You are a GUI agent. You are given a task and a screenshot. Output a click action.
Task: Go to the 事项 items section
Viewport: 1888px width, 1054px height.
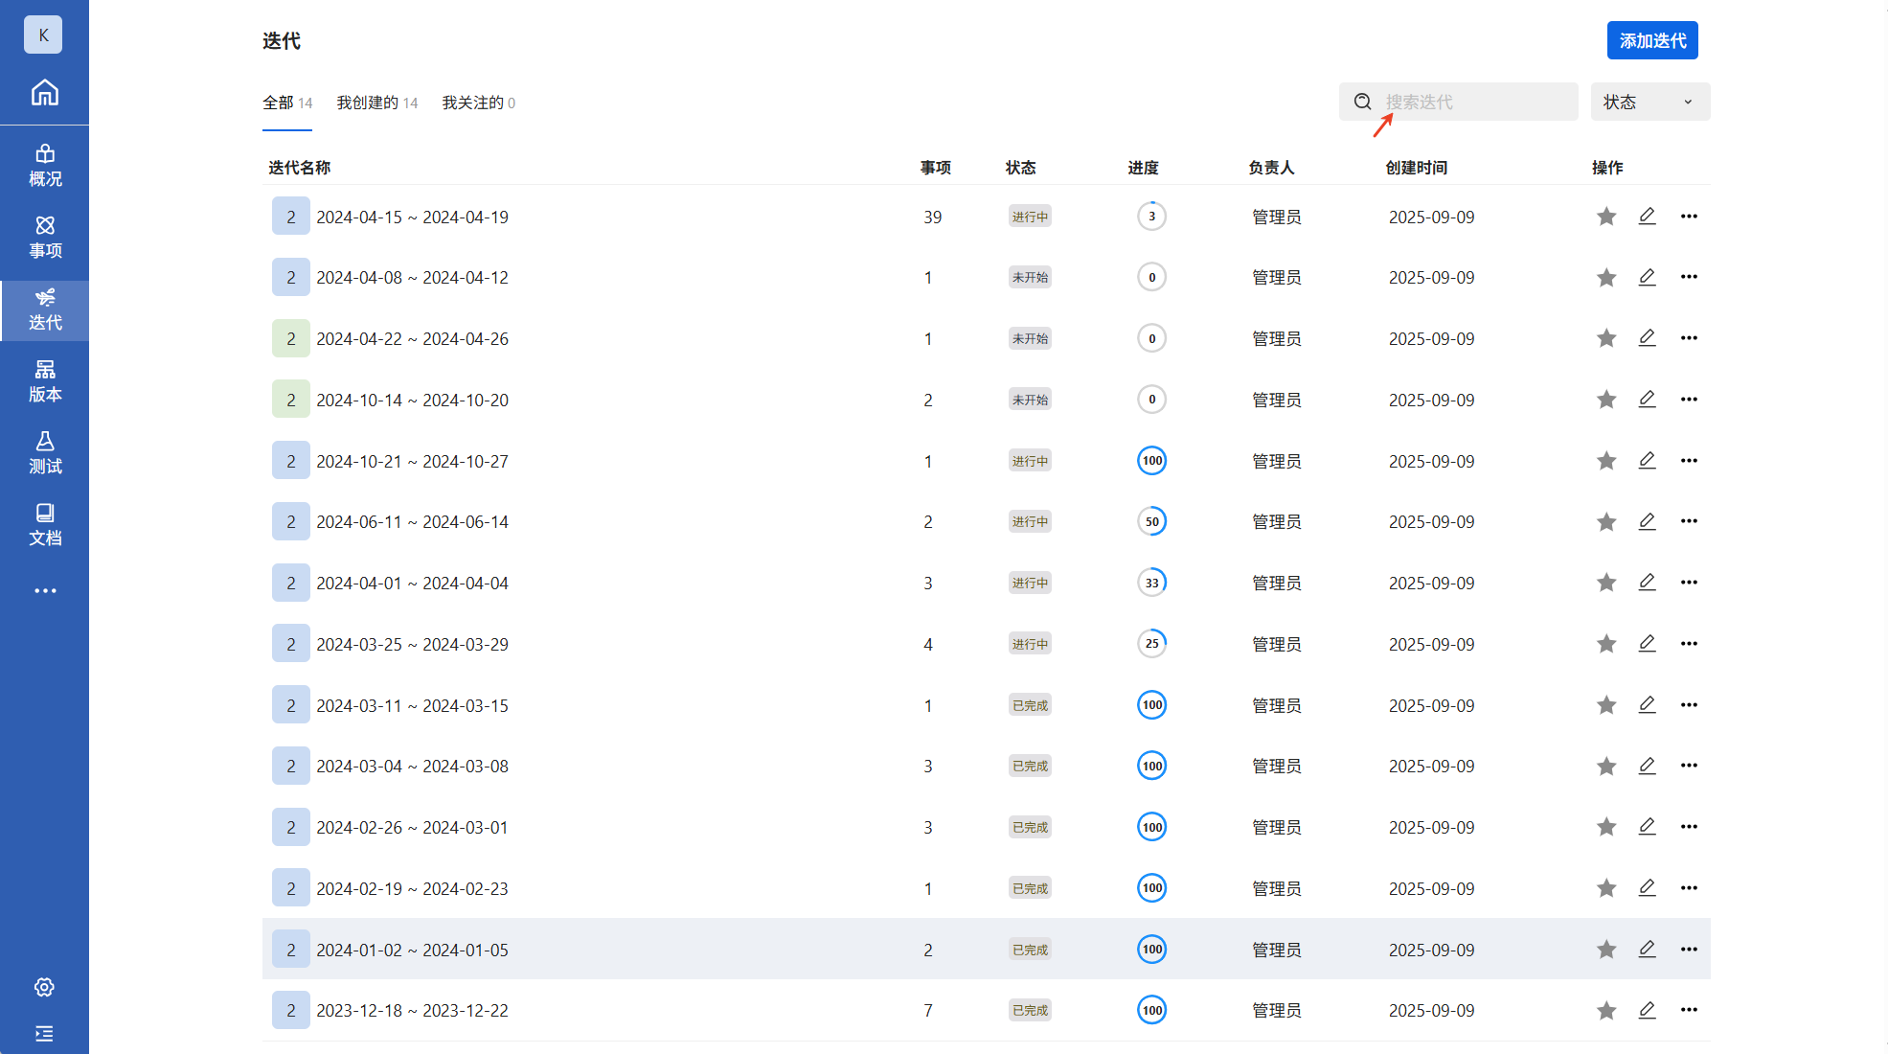(44, 238)
